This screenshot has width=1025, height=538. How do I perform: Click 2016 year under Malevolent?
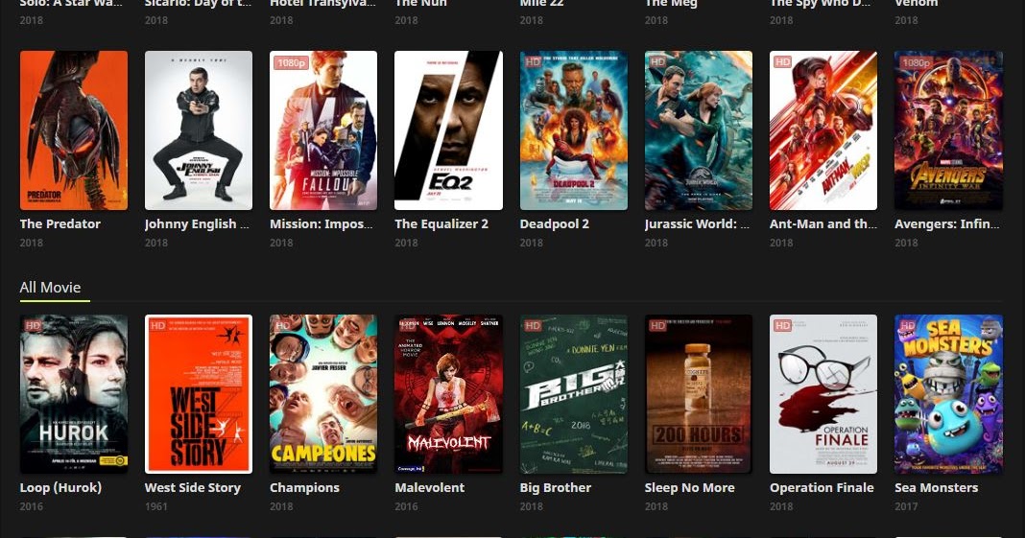click(x=406, y=506)
